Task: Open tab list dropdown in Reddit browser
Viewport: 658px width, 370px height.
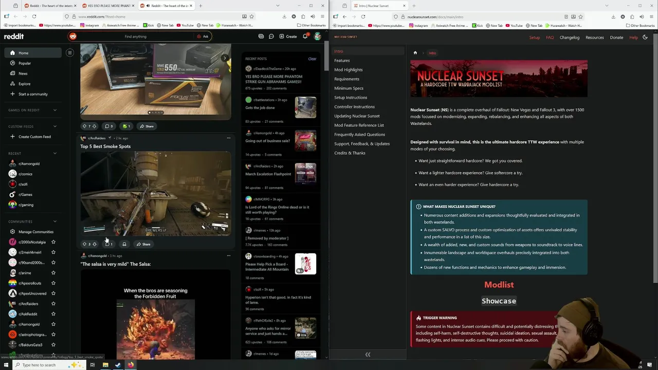Action: click(278, 6)
